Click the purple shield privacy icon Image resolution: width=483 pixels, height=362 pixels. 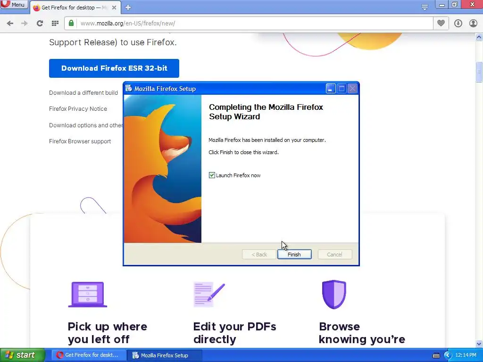pos(334,294)
